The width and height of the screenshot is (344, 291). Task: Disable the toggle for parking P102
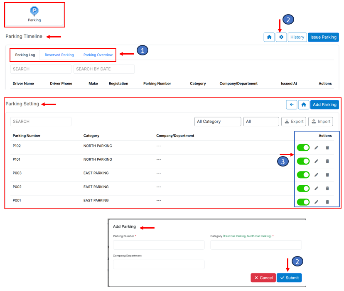click(x=303, y=148)
